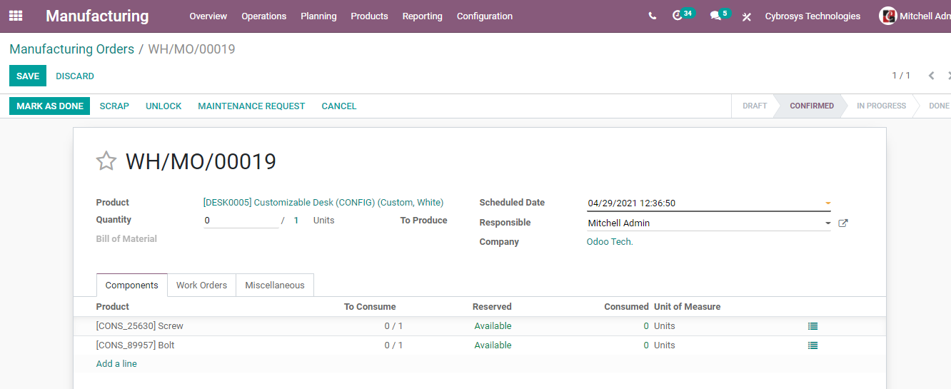The height and width of the screenshot is (389, 951).
Task: Select the [CONS_25630] Screw row
Action: 479,326
